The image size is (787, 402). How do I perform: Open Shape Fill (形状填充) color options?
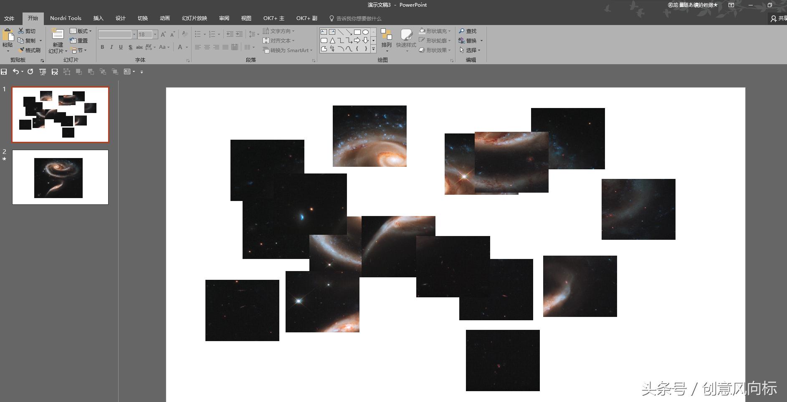pyautogui.click(x=435, y=31)
